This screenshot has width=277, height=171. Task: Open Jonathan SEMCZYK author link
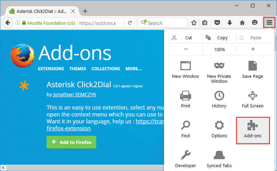pyautogui.click(x=75, y=95)
